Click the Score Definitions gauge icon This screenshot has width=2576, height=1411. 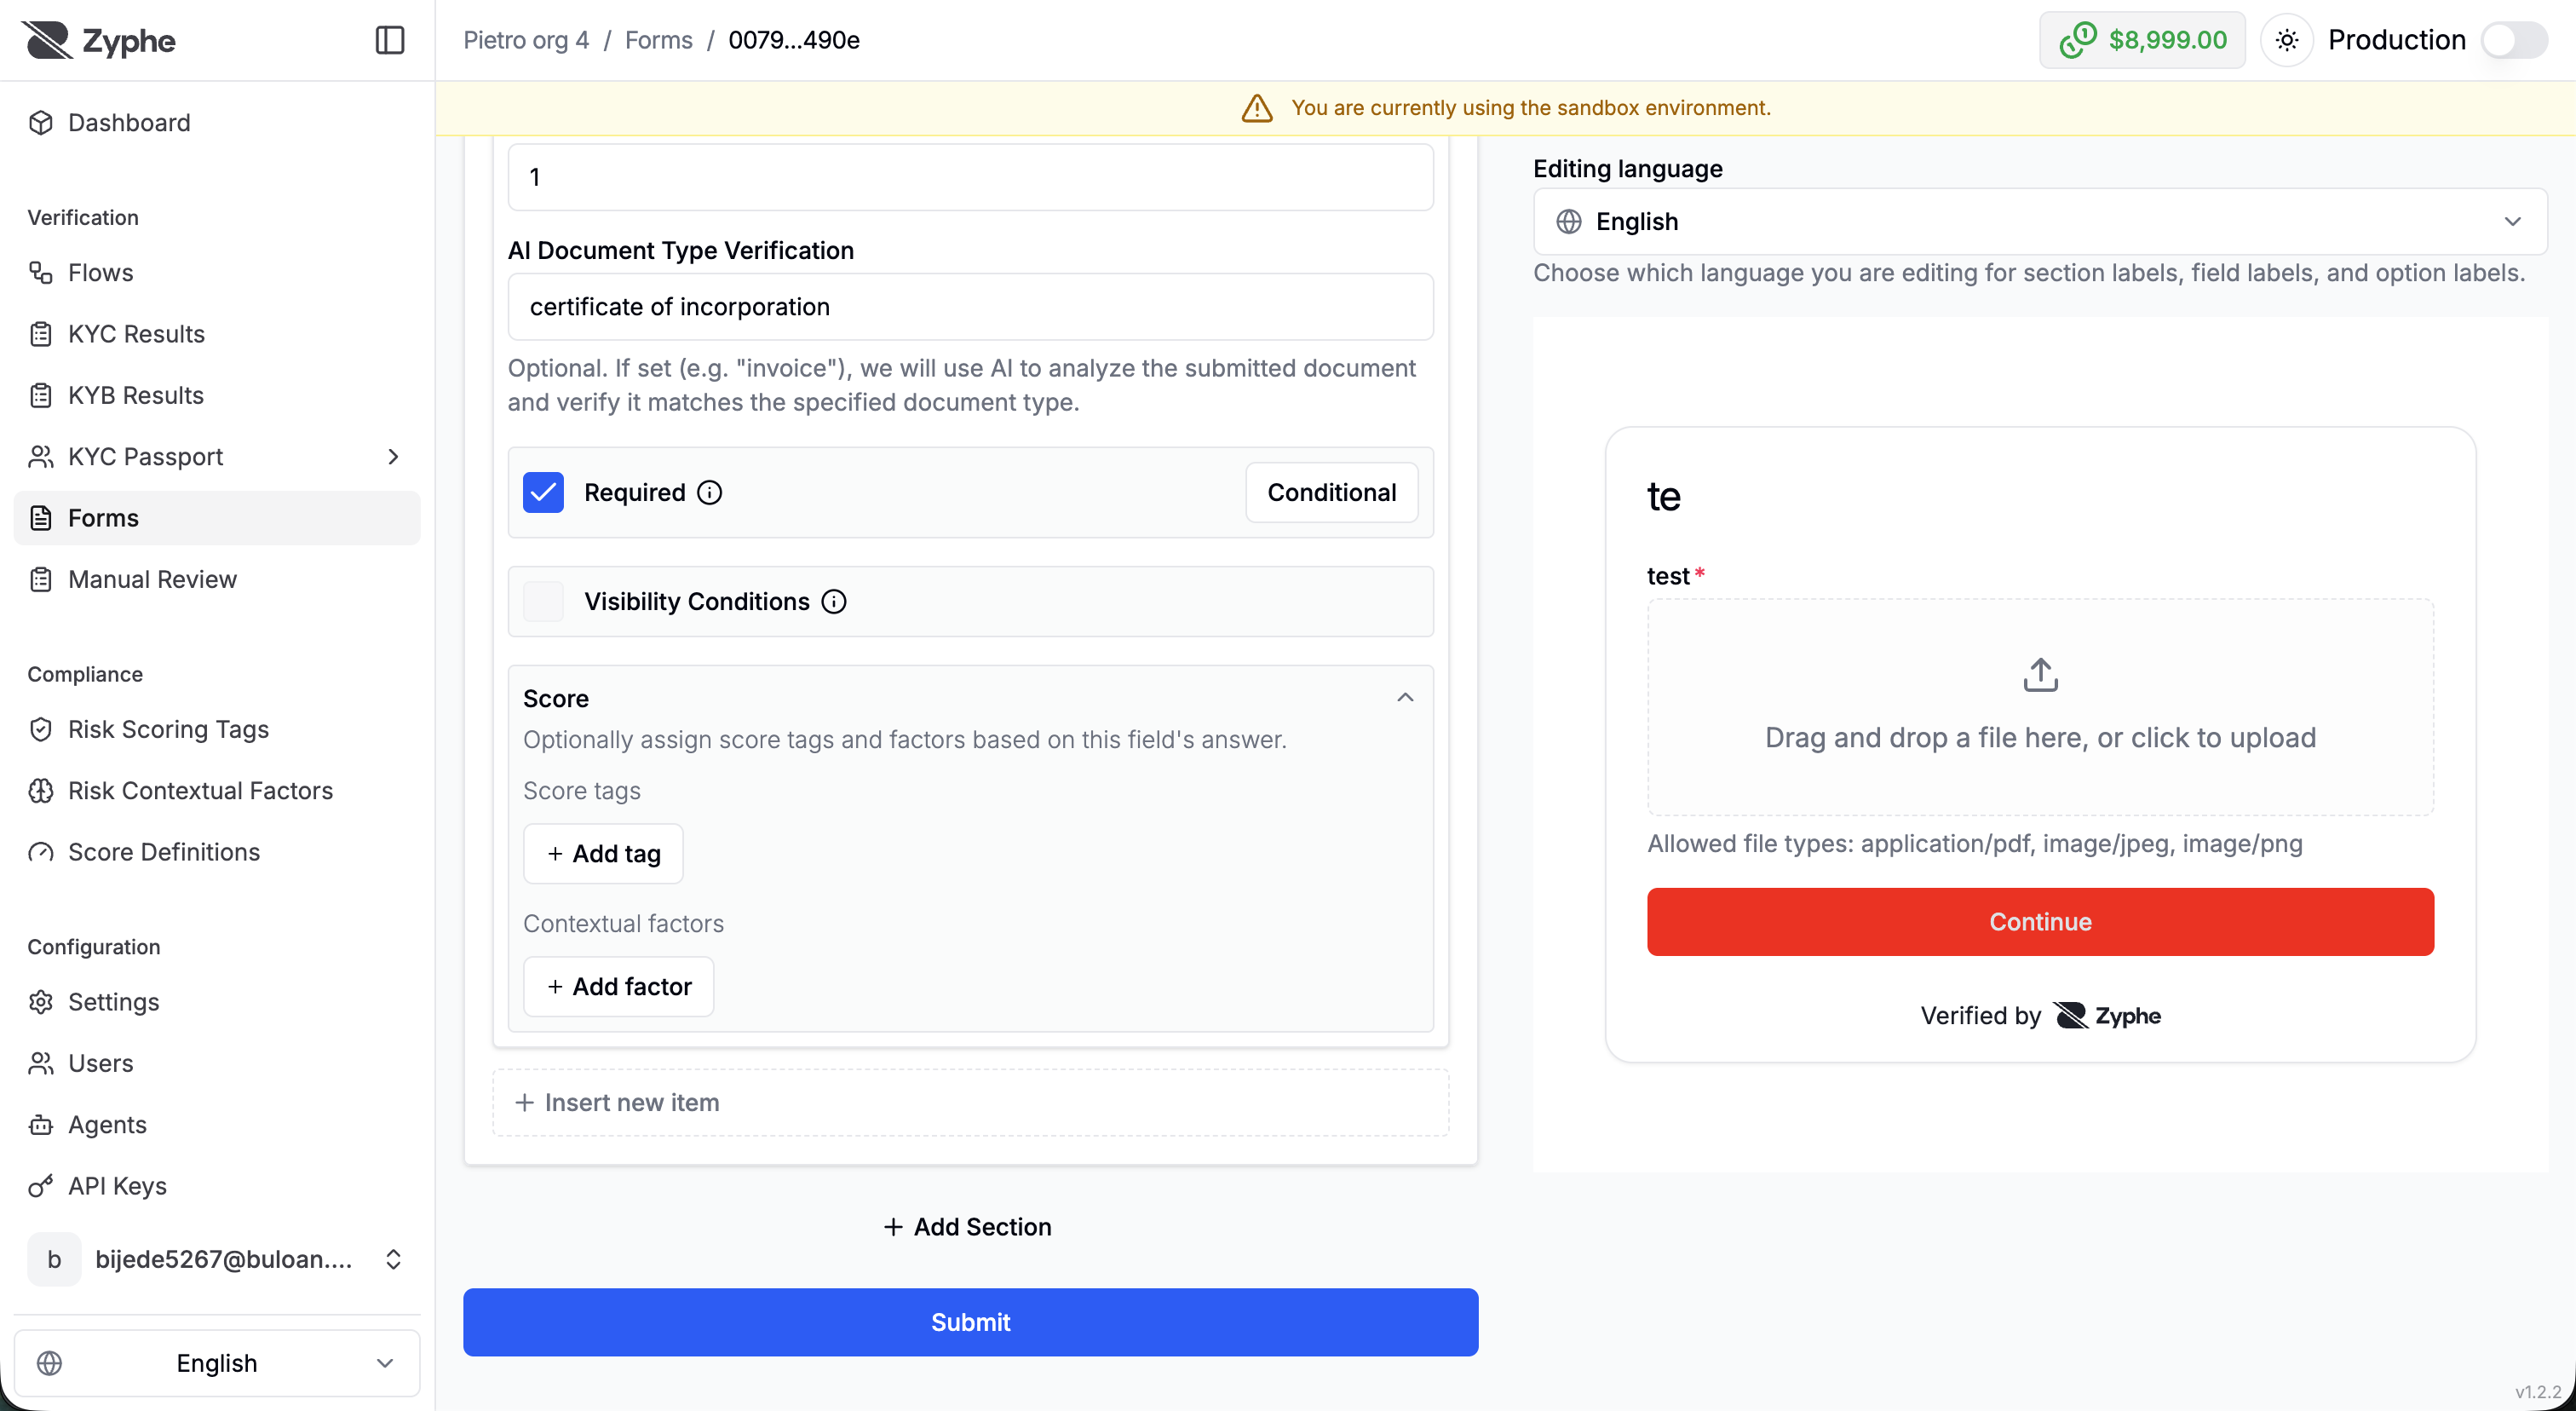coord(41,852)
